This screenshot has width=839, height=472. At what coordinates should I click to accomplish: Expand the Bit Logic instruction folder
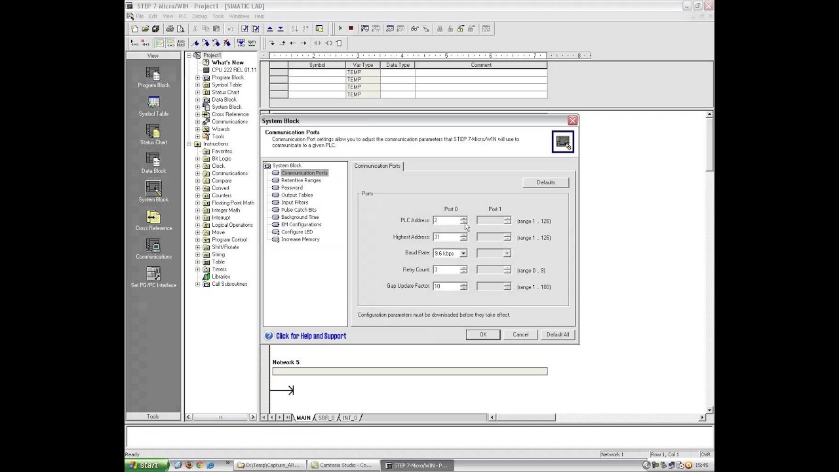pos(198,159)
